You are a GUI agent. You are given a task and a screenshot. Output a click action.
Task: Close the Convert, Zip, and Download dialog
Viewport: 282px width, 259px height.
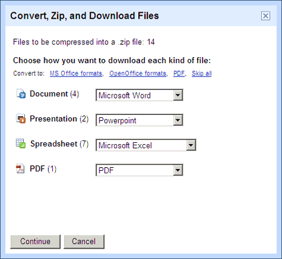(266, 16)
